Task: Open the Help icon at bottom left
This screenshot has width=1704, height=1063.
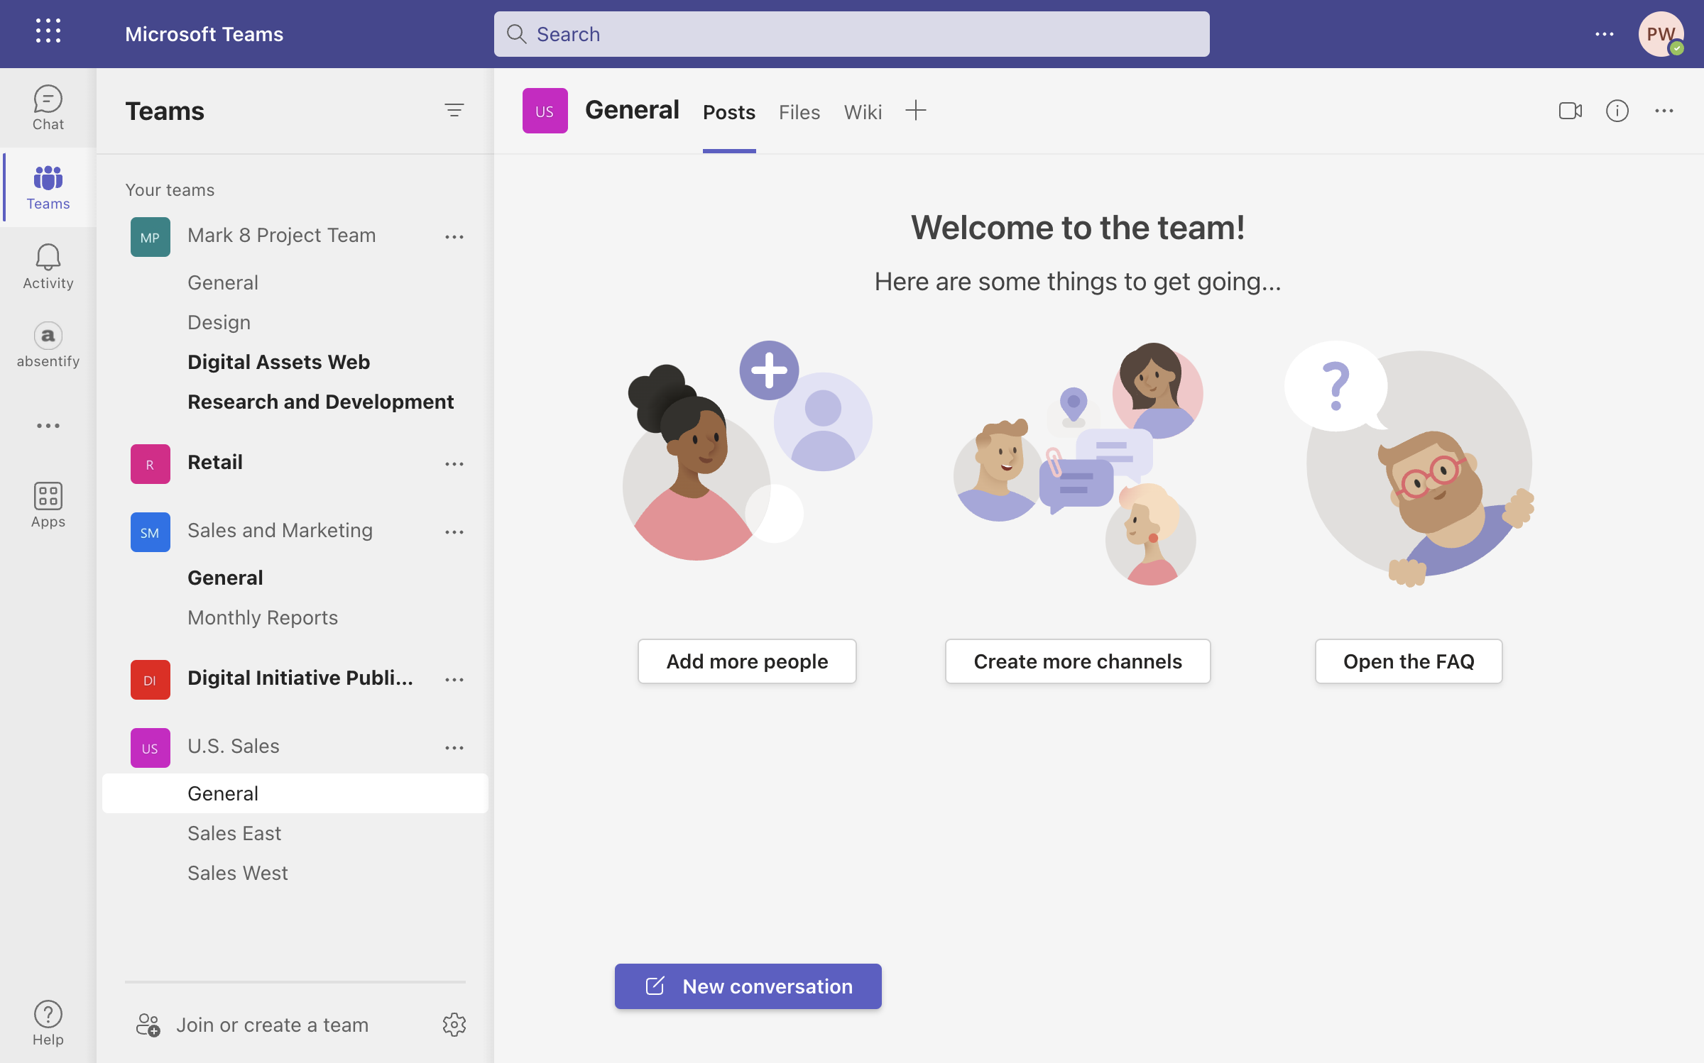Action: [48, 1023]
